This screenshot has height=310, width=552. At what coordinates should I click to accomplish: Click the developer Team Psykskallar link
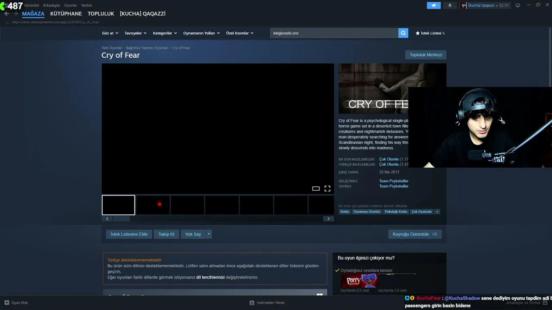click(x=394, y=181)
